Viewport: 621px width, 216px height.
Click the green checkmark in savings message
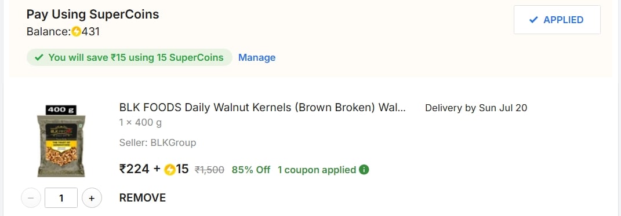[39, 57]
